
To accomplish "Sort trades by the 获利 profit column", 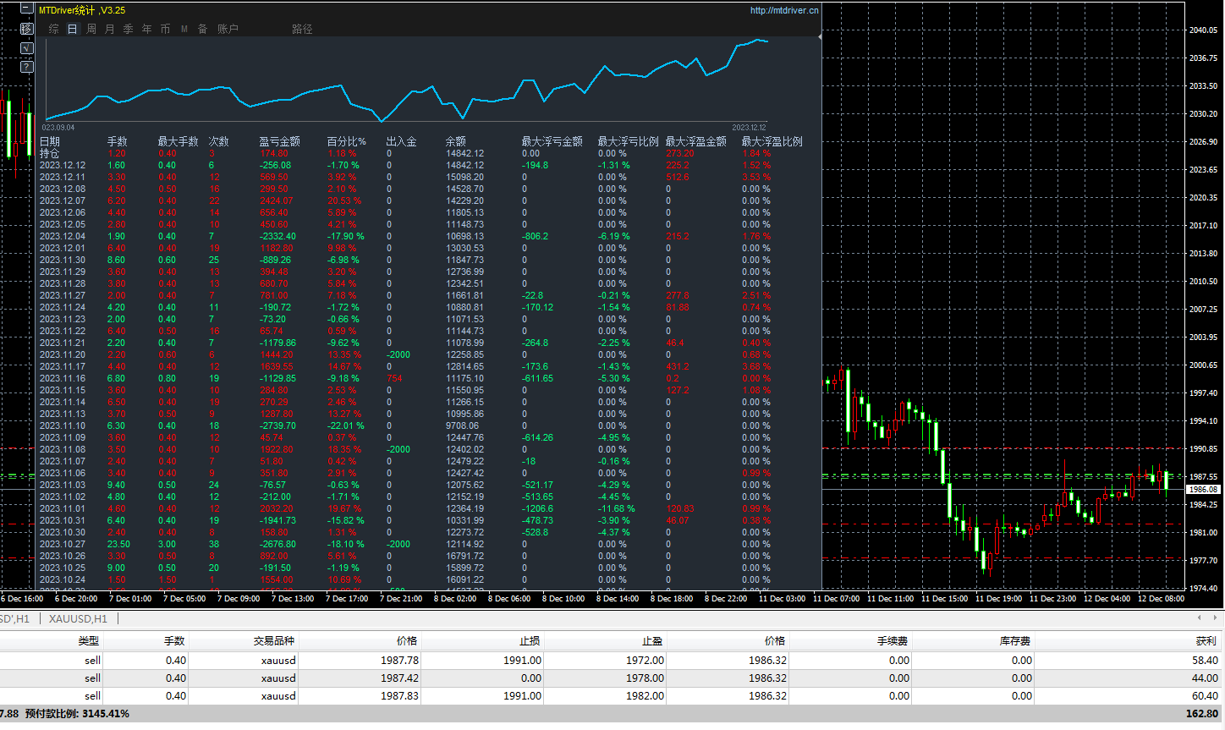I will click(1206, 641).
